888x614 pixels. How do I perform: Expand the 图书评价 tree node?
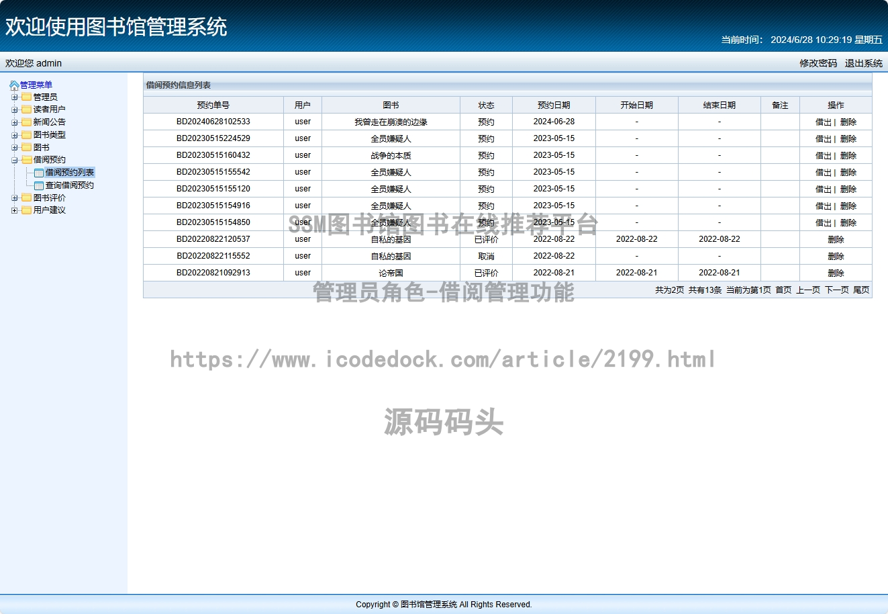pos(15,198)
